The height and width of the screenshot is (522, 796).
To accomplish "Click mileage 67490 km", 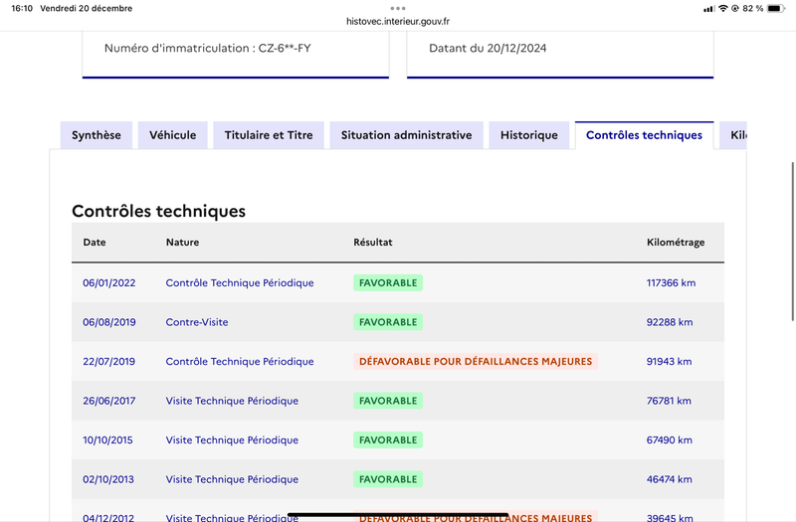I will click(669, 439).
